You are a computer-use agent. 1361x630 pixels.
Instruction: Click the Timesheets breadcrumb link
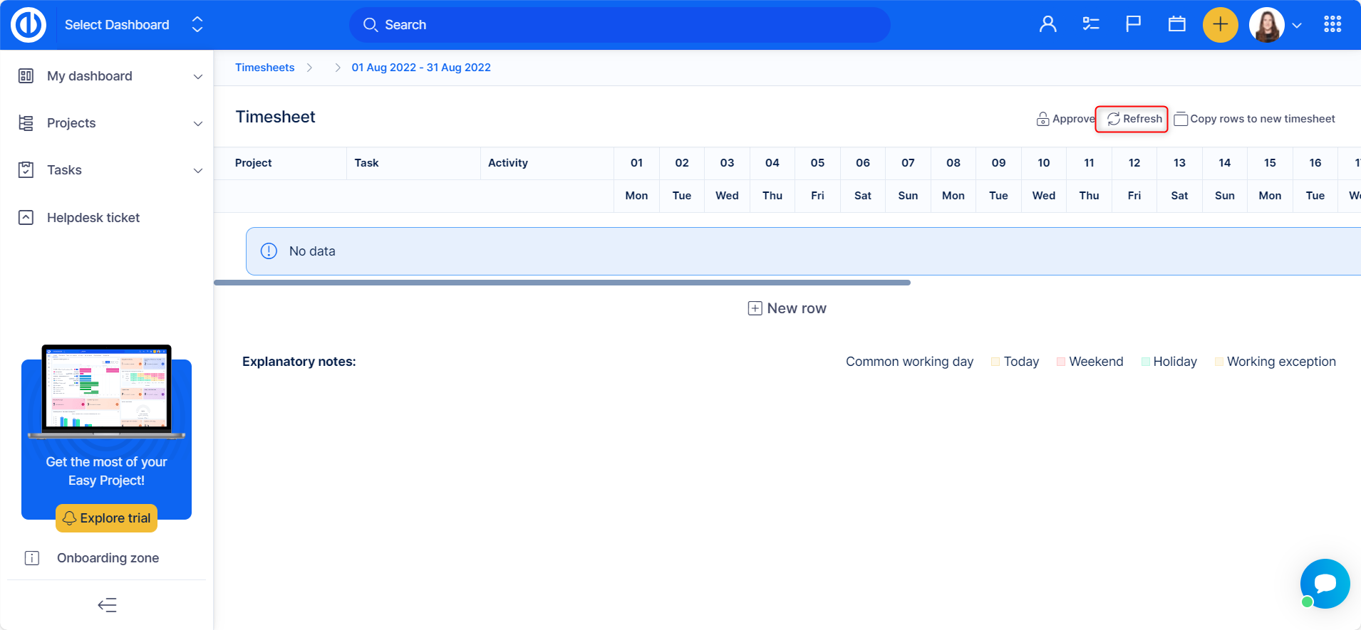[x=264, y=68]
